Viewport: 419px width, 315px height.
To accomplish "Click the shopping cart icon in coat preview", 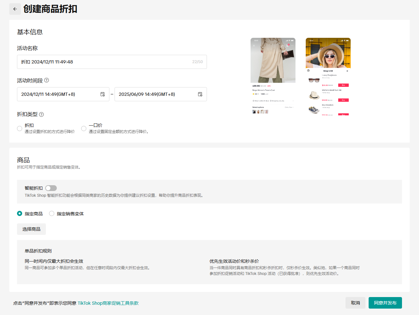I will click(287, 46).
